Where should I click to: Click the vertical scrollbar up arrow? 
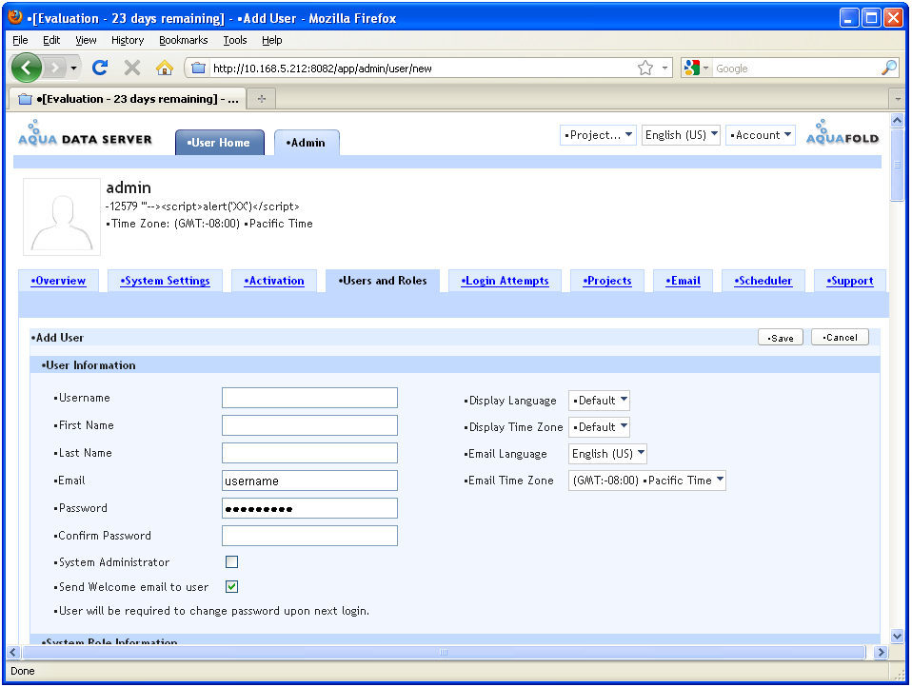pyautogui.click(x=897, y=121)
